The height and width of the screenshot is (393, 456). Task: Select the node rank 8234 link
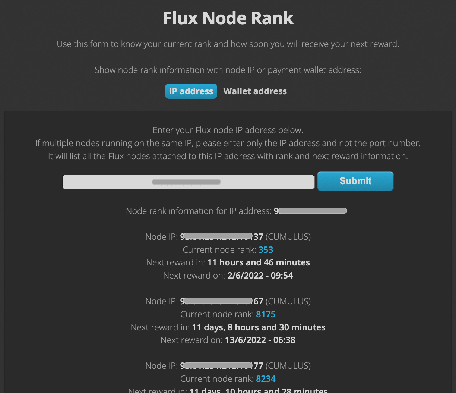point(266,378)
